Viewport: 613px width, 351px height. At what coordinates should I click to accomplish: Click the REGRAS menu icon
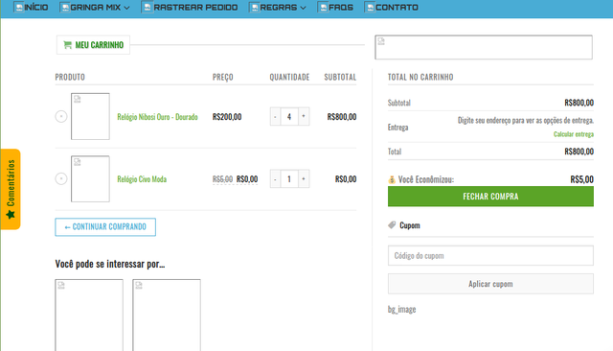pyautogui.click(x=255, y=8)
